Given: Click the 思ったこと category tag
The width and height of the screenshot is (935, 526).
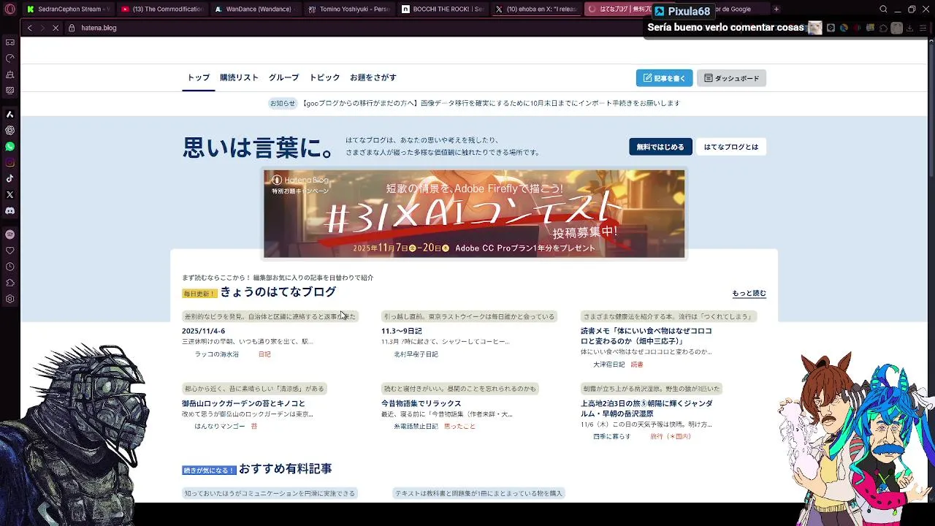Looking at the screenshot, I should [459, 426].
